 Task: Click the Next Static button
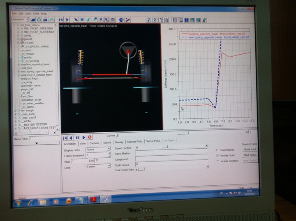[x=250, y=155]
